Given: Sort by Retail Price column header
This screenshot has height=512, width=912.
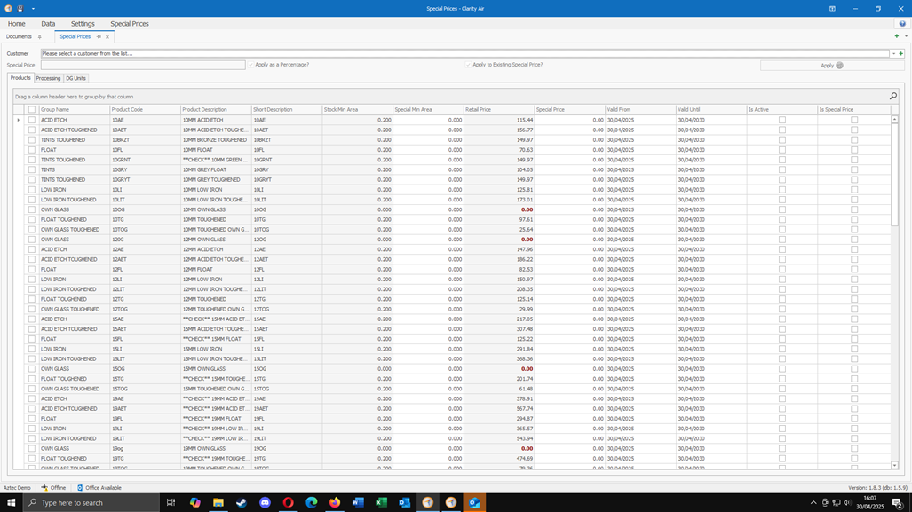Looking at the screenshot, I should coord(498,109).
